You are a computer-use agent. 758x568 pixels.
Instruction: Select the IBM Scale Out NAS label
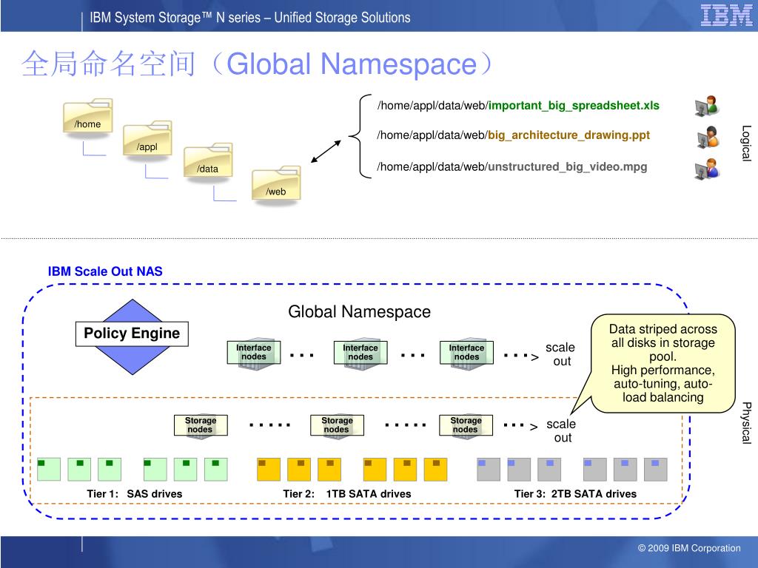pos(105,271)
